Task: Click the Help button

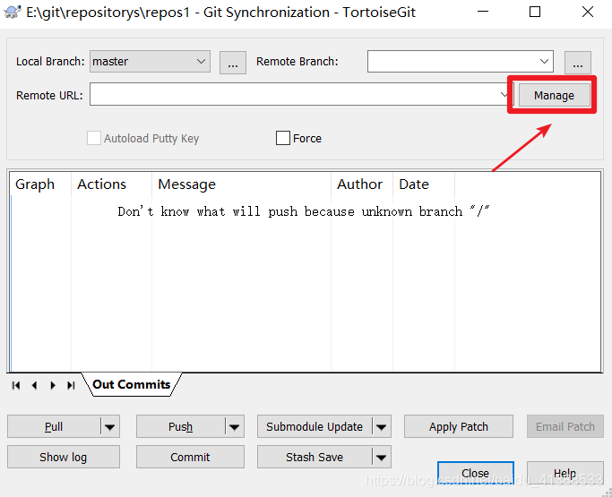Action: 565,473
